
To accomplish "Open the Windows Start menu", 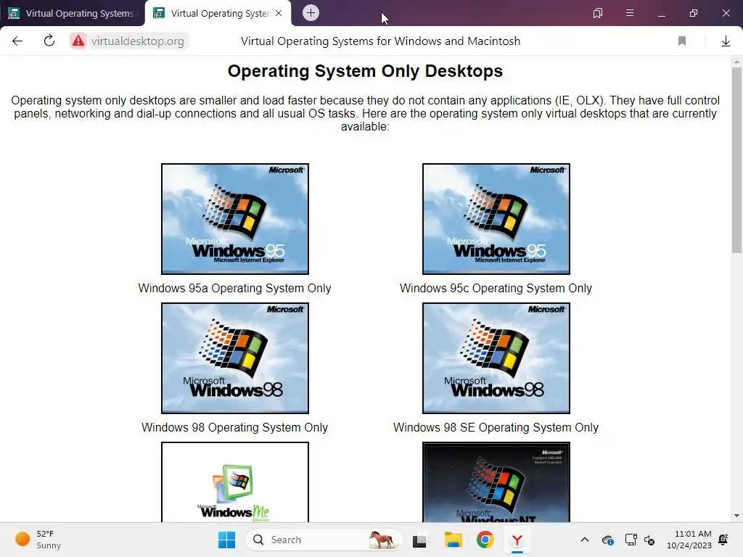I will pyautogui.click(x=226, y=540).
